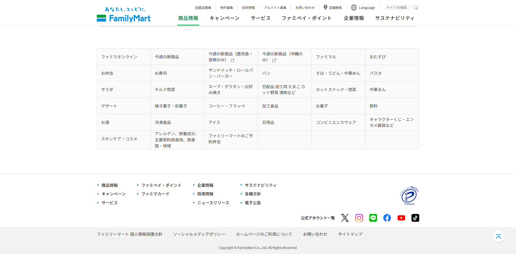Click footer link 各種方針
Screen dimensions: 516x254
tap(253, 194)
